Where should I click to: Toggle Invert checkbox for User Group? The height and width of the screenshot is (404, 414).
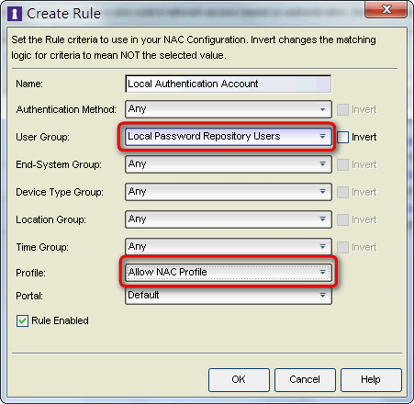click(342, 137)
